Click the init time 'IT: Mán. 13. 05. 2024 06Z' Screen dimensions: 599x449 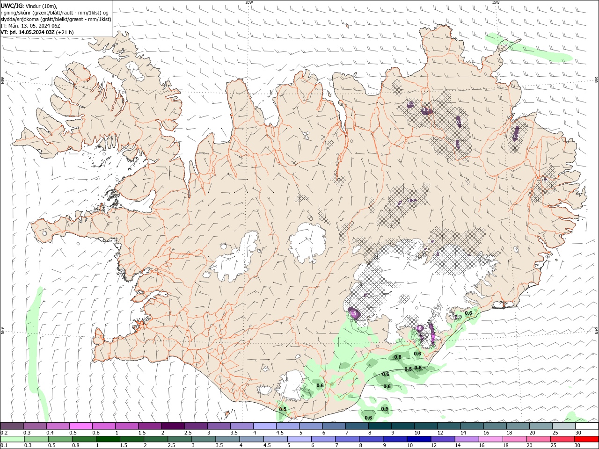pyautogui.click(x=30, y=26)
